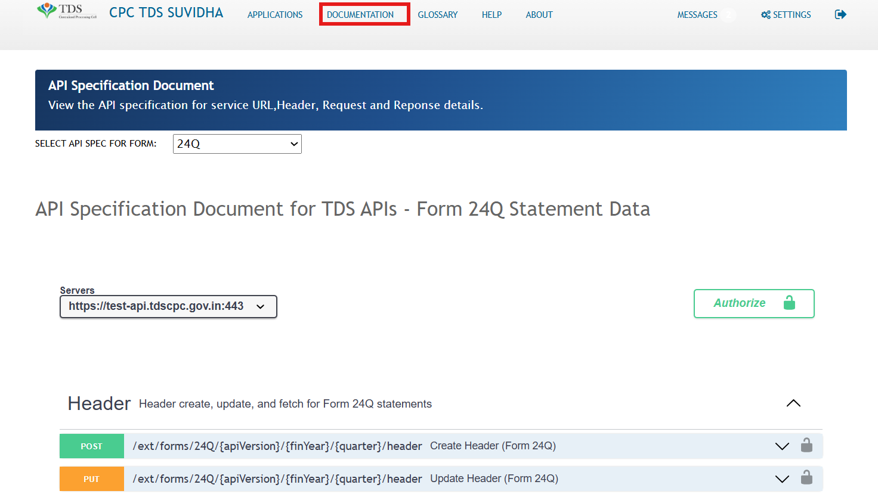Open the form selector set to 24Q
The image size is (878, 497).
[237, 144]
